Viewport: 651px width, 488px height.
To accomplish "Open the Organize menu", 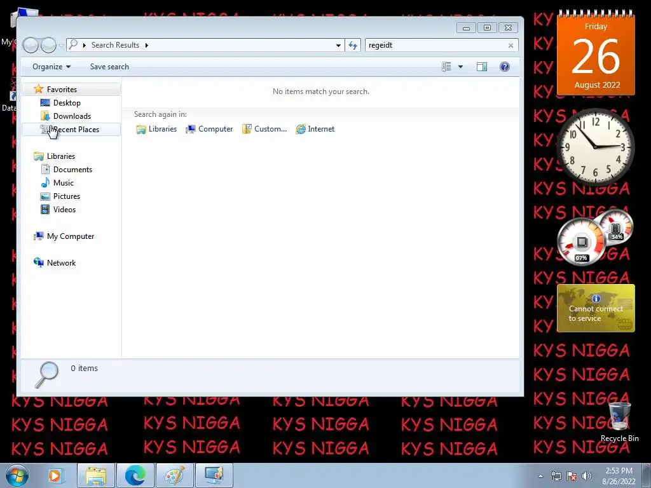I will (51, 67).
